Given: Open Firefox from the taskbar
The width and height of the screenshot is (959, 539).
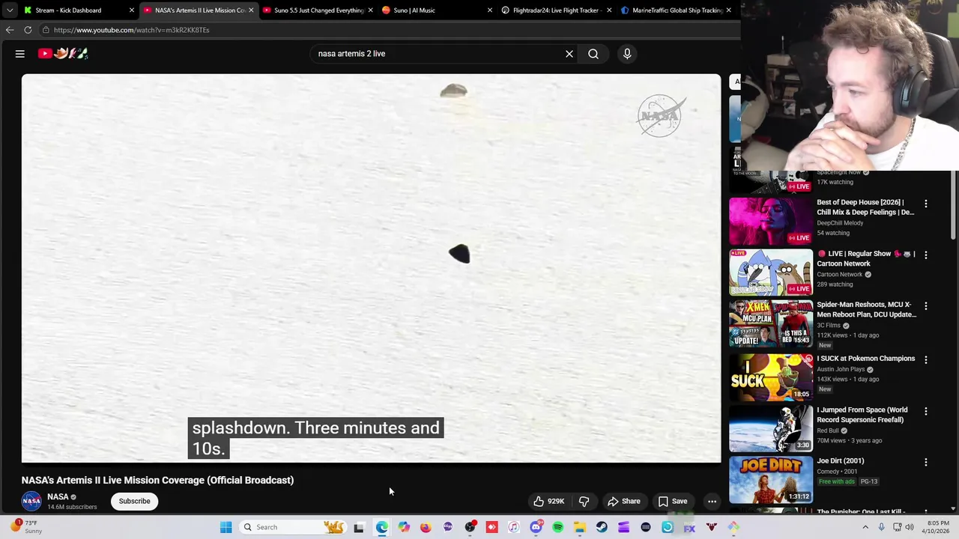Looking at the screenshot, I should (426, 527).
